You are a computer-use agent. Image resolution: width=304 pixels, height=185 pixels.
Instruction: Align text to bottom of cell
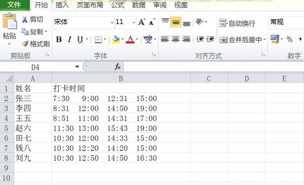coord(186,23)
